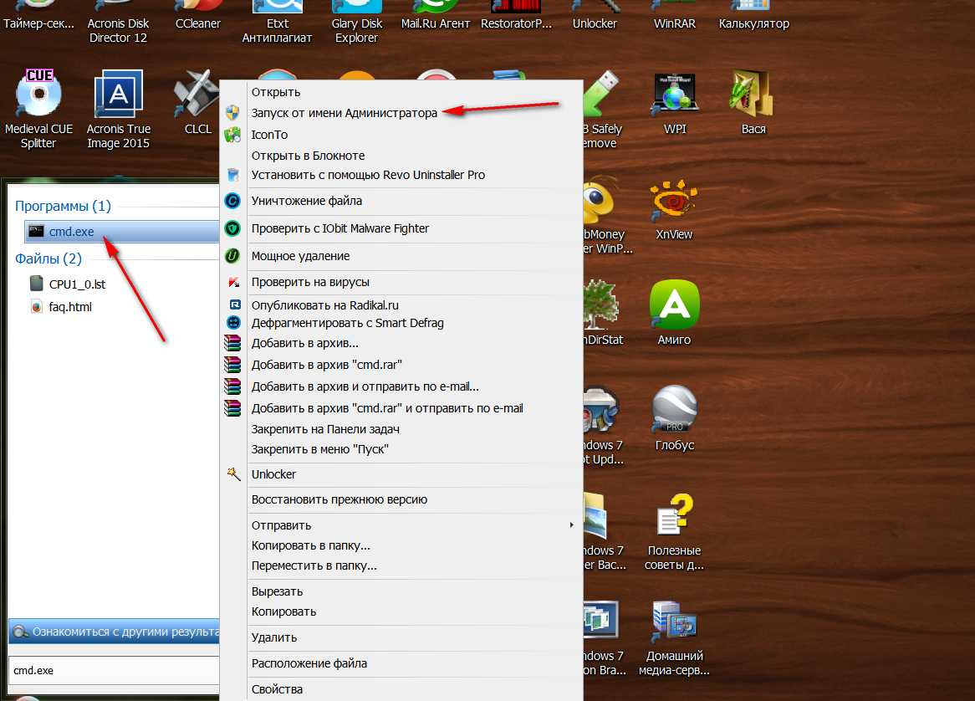This screenshot has width=975, height=701.
Task: Open Вася folder icon
Action: point(753,103)
